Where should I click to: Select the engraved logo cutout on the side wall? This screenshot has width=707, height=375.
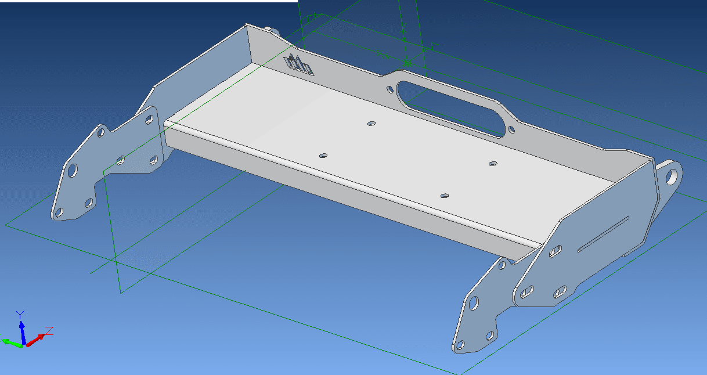[298, 64]
